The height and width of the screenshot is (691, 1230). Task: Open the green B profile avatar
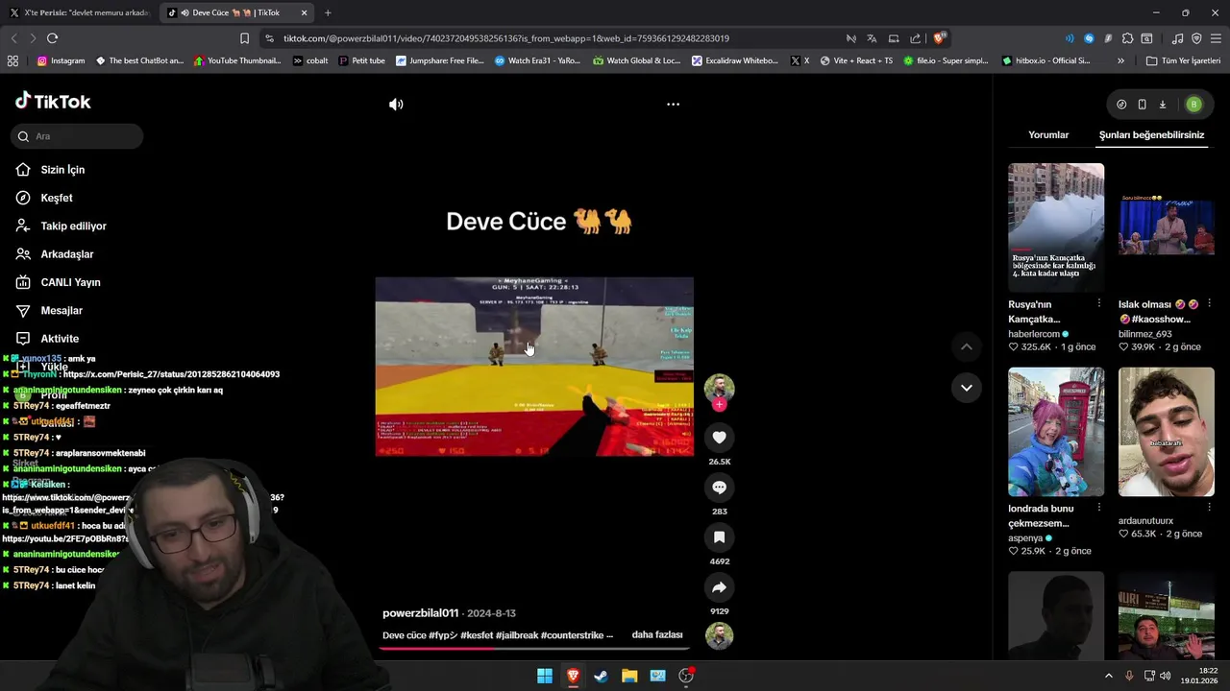[x=1193, y=105]
